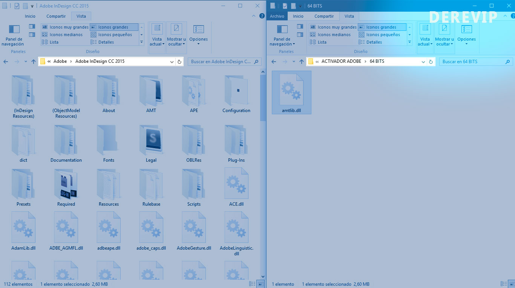Choose Detalles layout in 64 BITS window

[x=370, y=42]
